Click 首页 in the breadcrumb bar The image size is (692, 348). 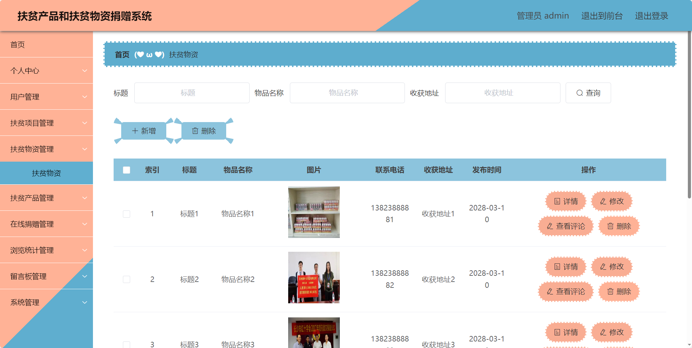[122, 54]
